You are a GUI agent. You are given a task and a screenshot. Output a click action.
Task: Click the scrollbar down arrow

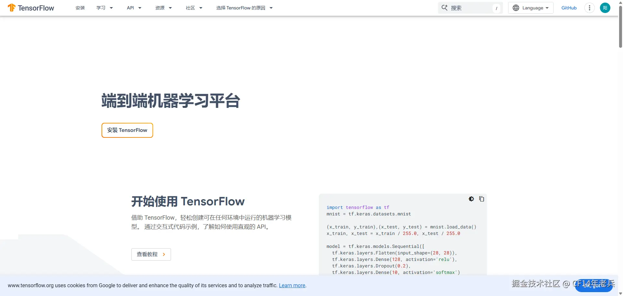coord(620,294)
